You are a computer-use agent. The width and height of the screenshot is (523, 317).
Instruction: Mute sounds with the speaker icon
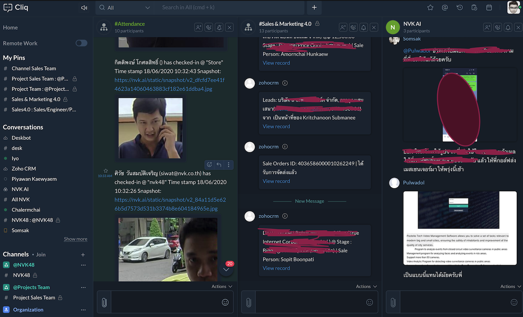(x=84, y=8)
